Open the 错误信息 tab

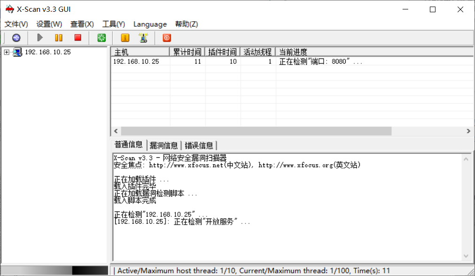pyautogui.click(x=199, y=145)
